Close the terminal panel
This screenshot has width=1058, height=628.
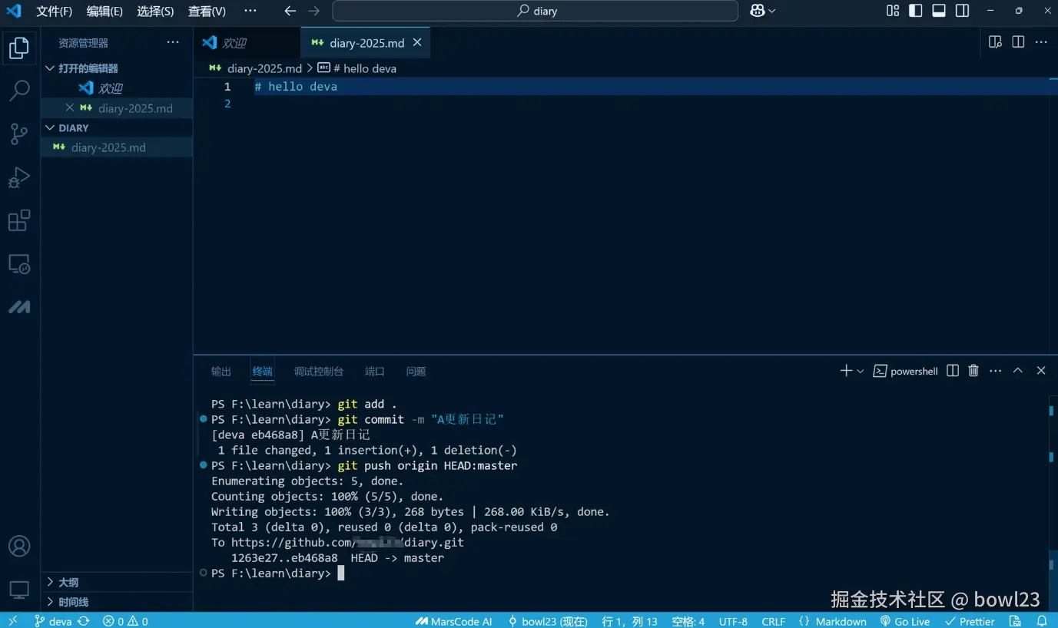click(x=1041, y=371)
